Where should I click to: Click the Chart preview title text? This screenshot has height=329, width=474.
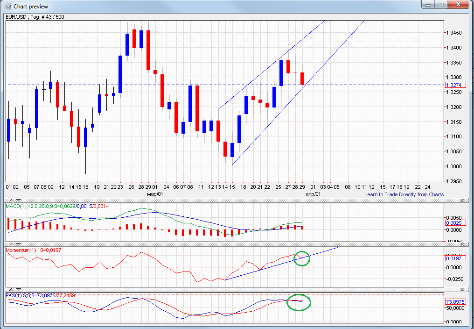point(31,7)
